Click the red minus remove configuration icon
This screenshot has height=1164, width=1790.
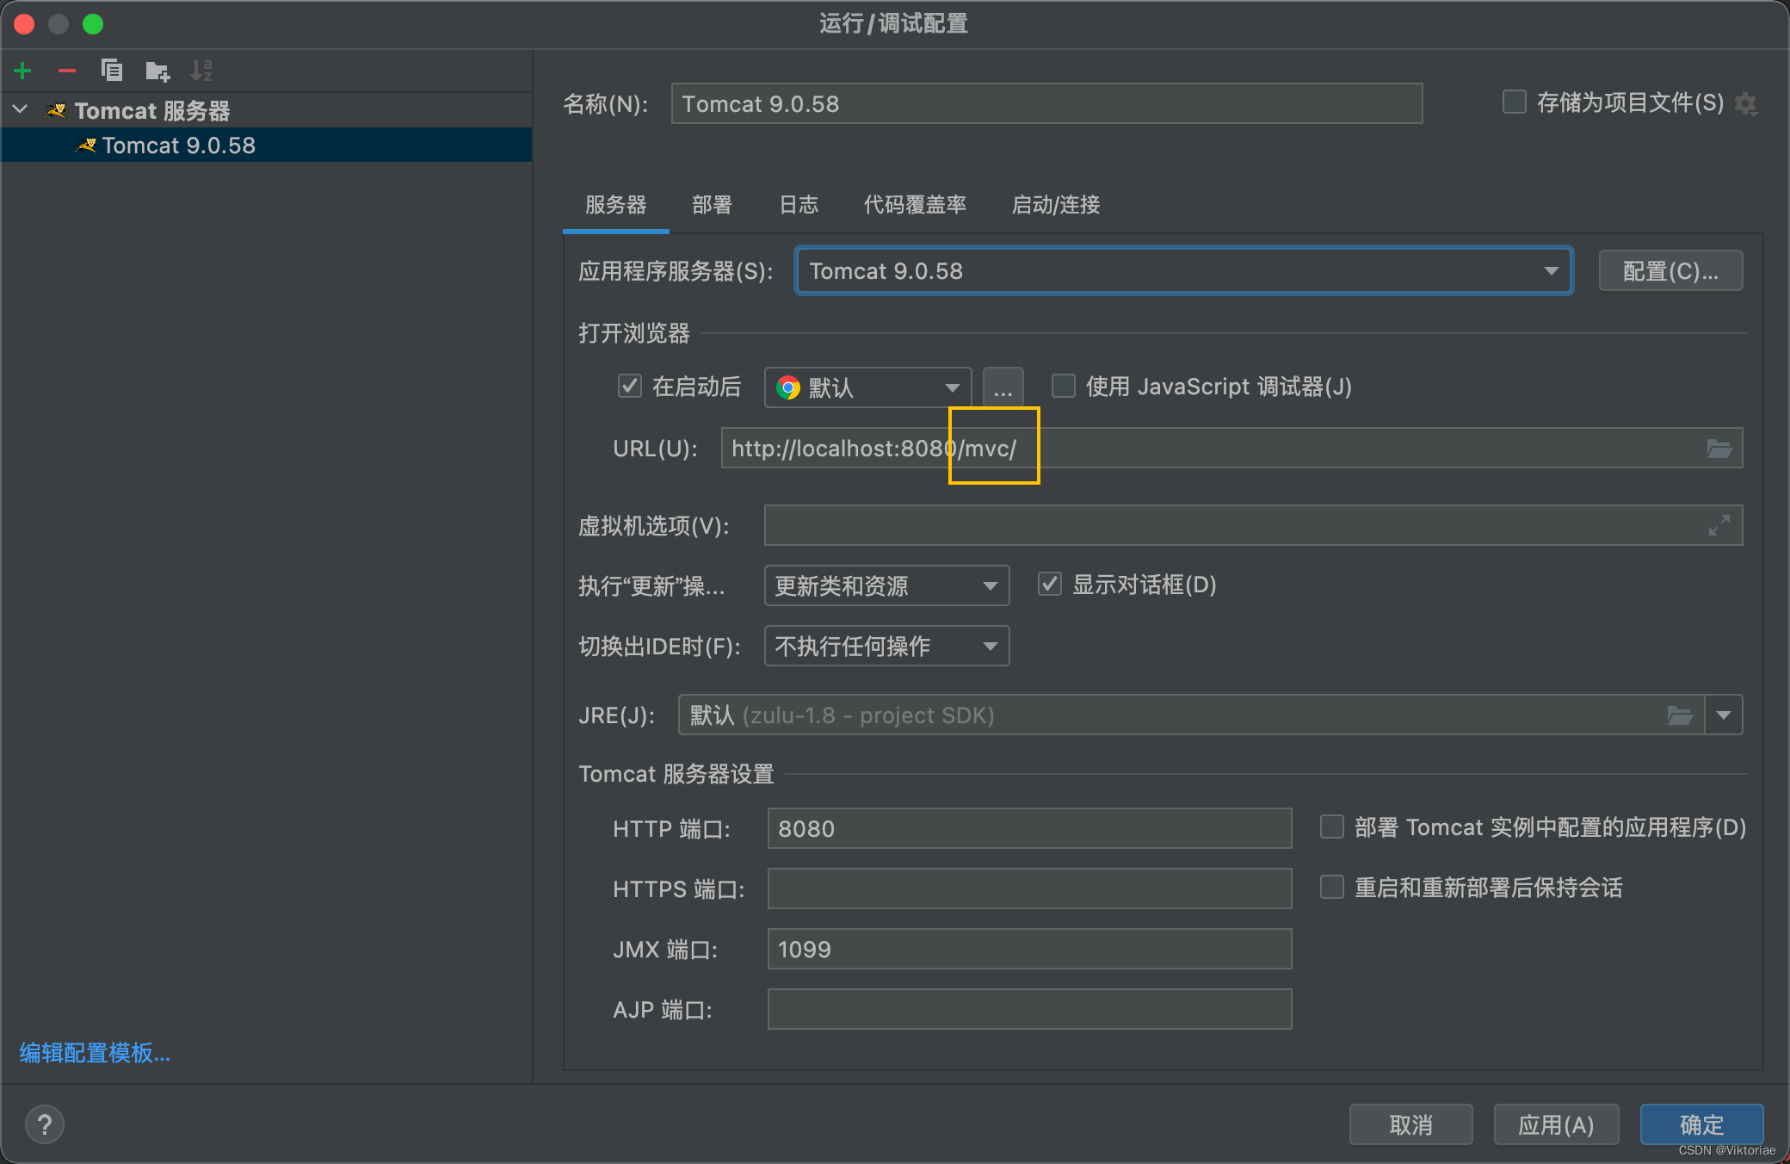(x=67, y=71)
